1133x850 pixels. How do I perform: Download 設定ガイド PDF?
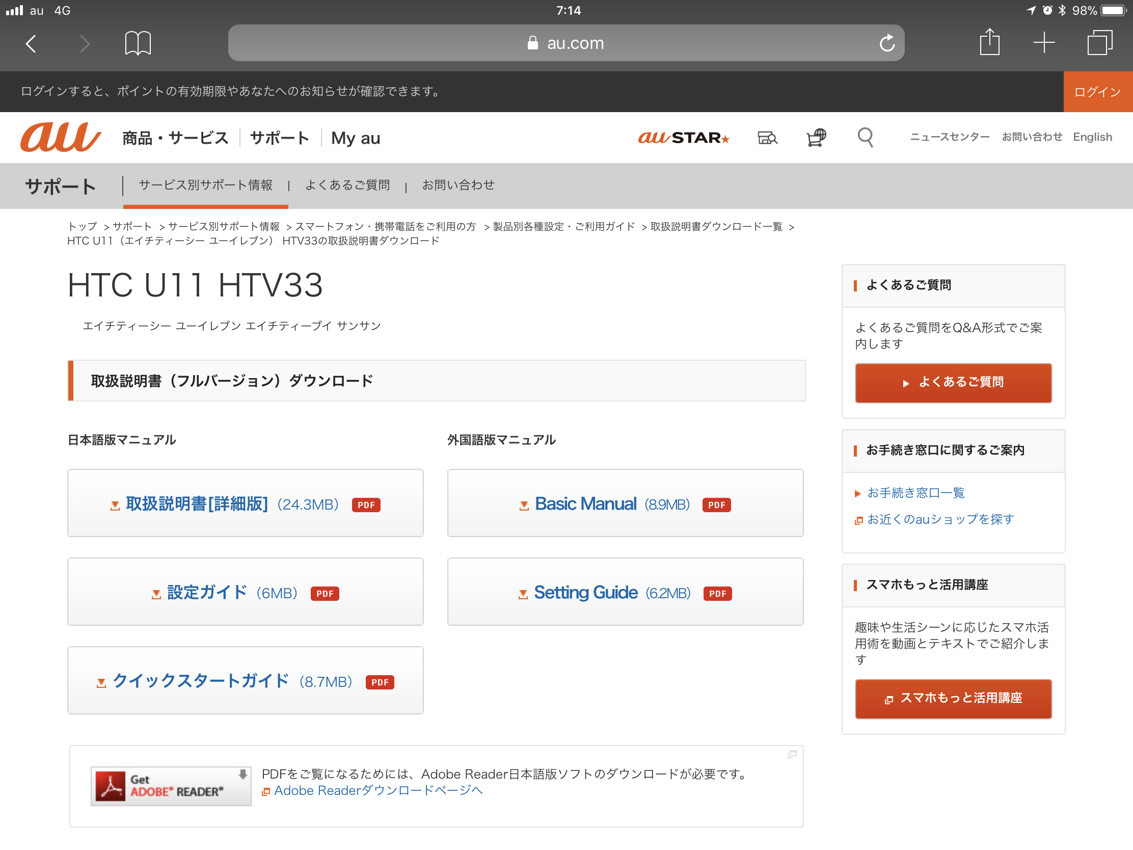click(x=246, y=592)
